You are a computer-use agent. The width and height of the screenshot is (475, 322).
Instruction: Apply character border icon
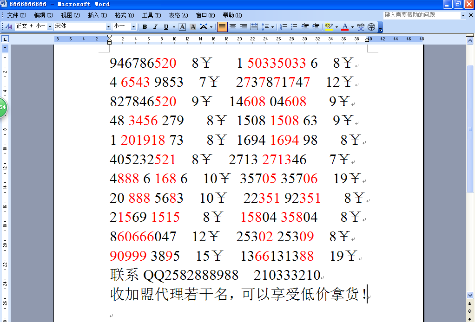click(x=182, y=27)
